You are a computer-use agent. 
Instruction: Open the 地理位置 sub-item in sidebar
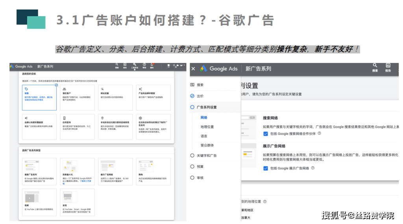click(x=207, y=127)
